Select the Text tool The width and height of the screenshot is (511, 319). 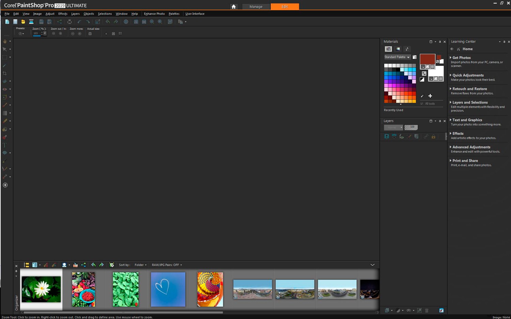(x=5, y=145)
